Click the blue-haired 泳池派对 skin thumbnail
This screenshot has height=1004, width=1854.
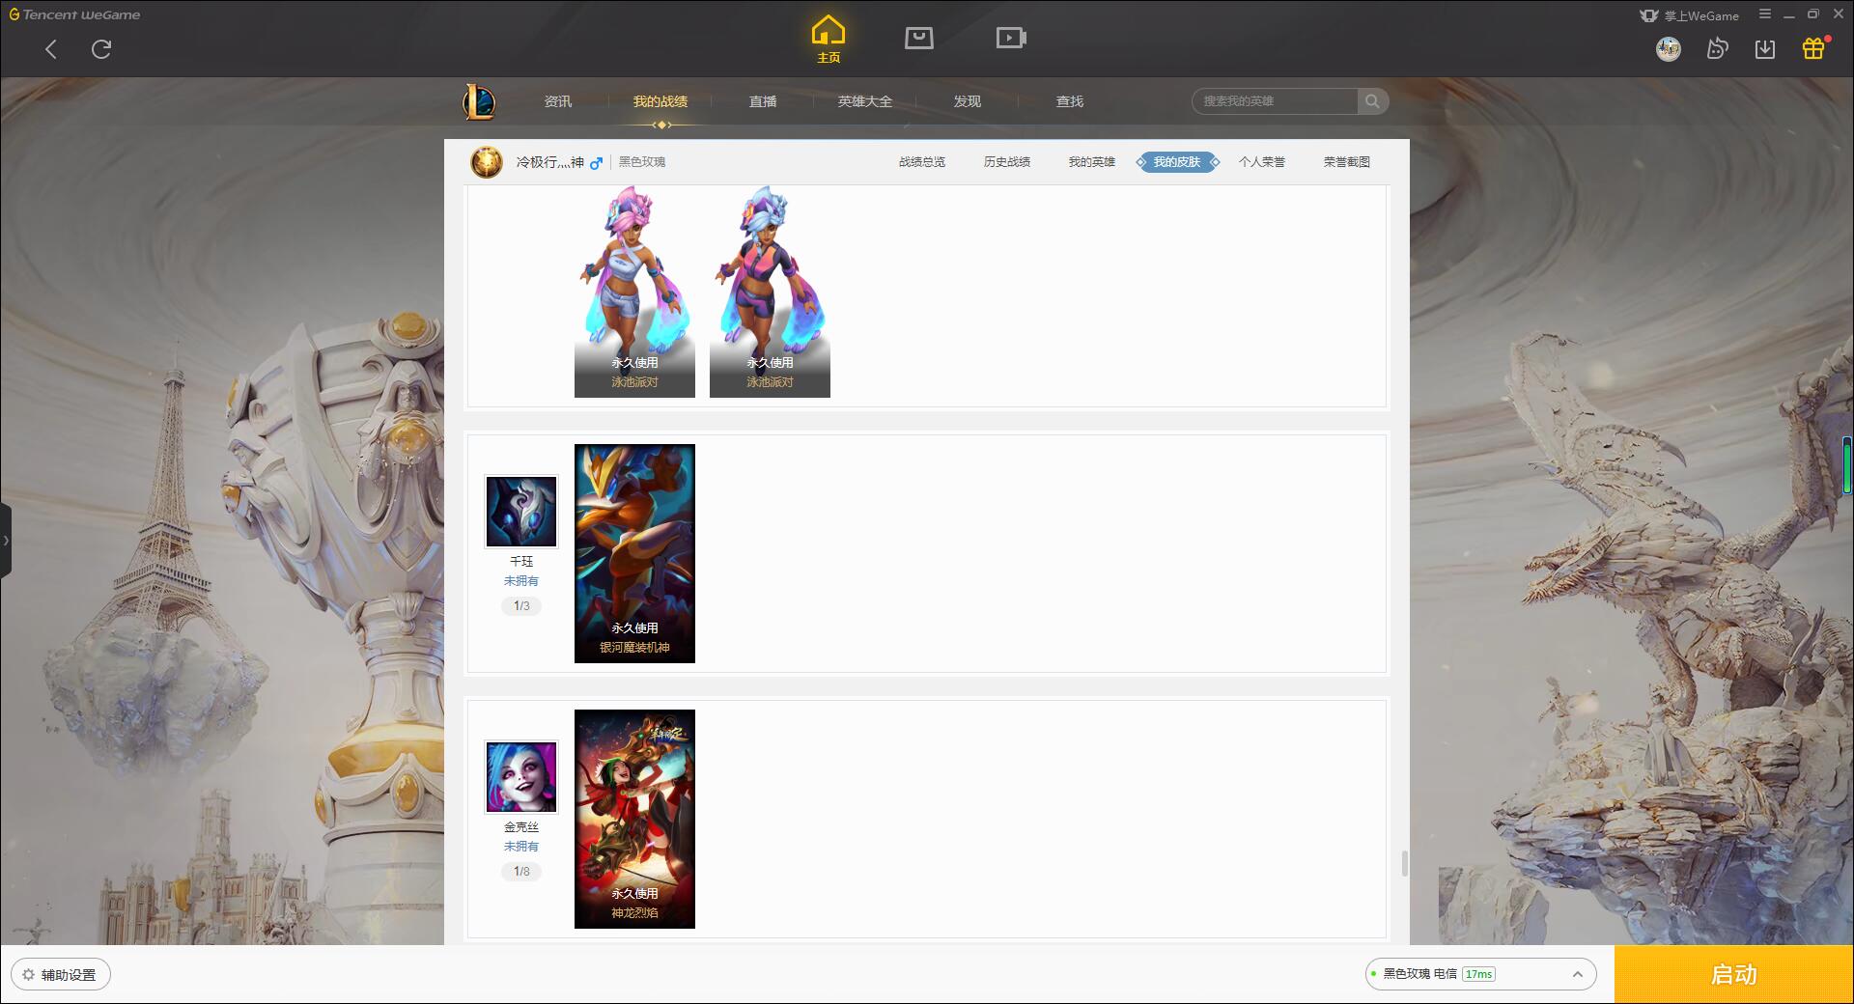pyautogui.click(x=770, y=292)
